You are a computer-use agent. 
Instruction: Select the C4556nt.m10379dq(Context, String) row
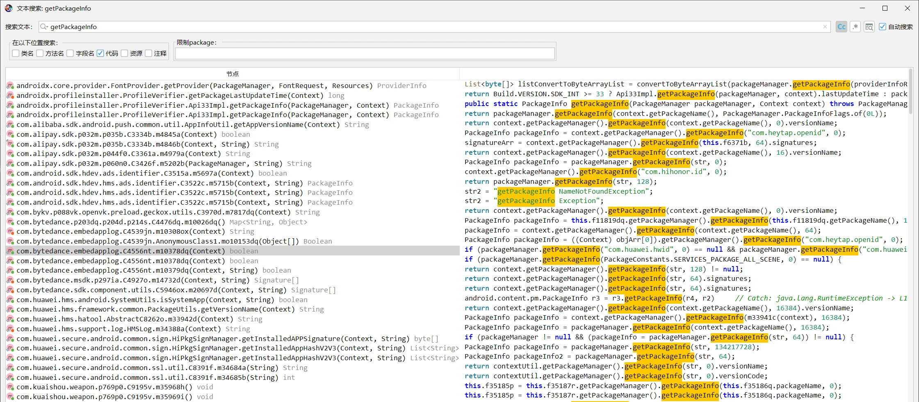pyautogui.click(x=233, y=270)
